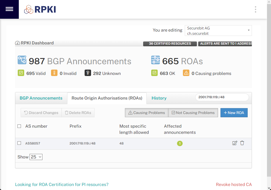271x190 pixels.
Task: Click the BGP Announcements network icon
Action: [x=22, y=60]
